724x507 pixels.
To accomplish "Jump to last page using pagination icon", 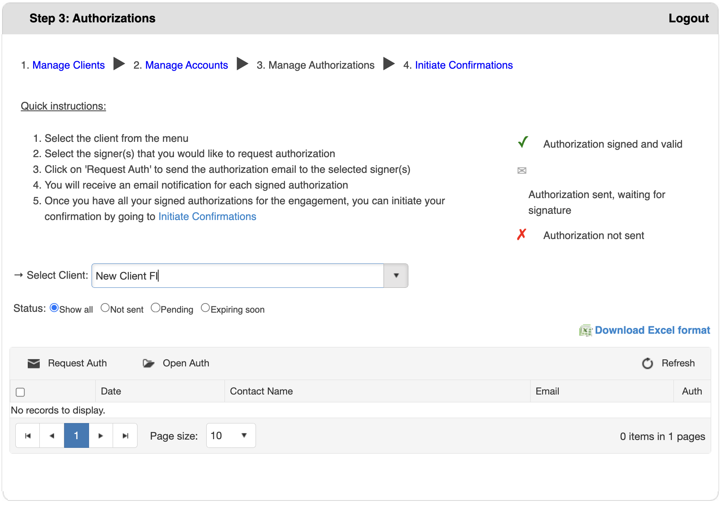I will point(125,435).
